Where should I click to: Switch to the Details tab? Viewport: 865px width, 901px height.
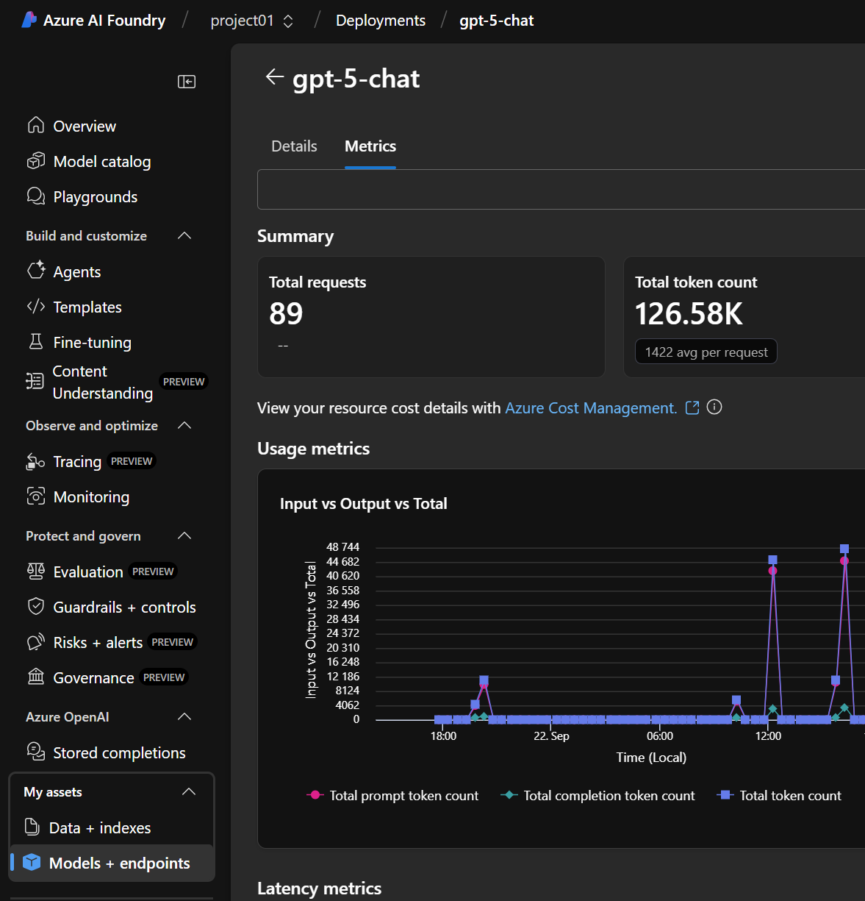click(x=294, y=146)
